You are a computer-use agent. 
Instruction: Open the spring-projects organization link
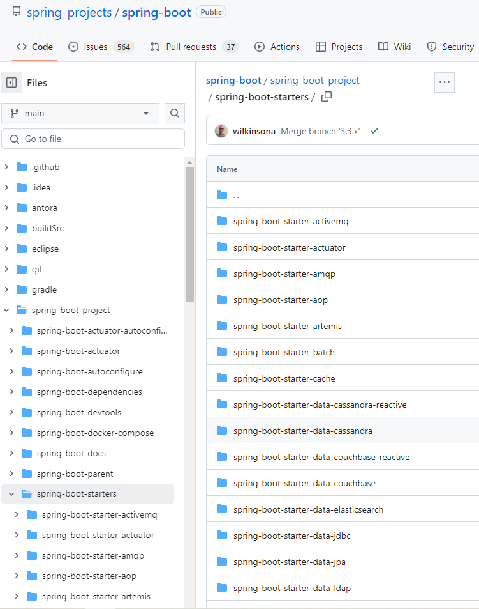(70, 12)
